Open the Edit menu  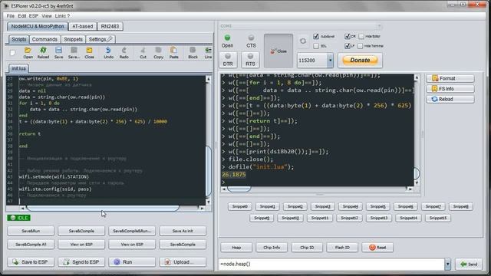tap(22, 15)
